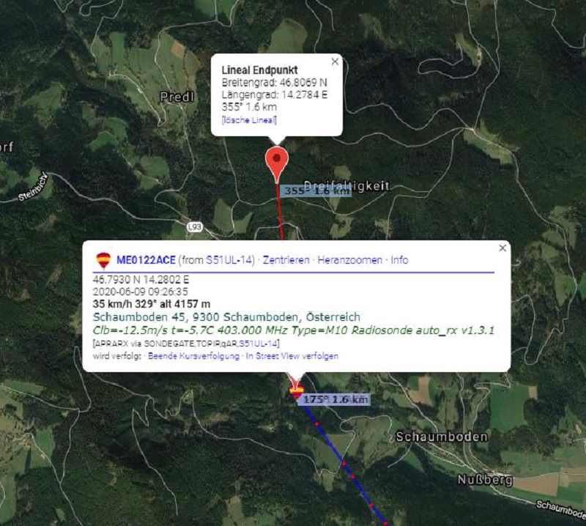Viewport: 586px width, 526px height.
Task: Click the balloon marker on the map track
Action: 297,390
